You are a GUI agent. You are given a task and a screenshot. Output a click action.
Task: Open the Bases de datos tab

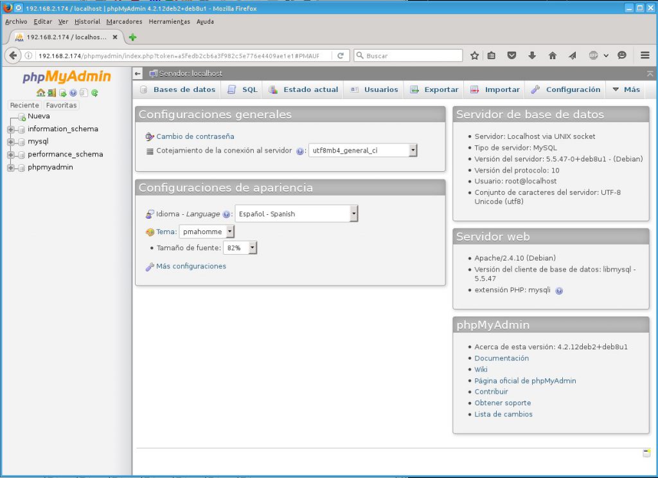coord(179,89)
